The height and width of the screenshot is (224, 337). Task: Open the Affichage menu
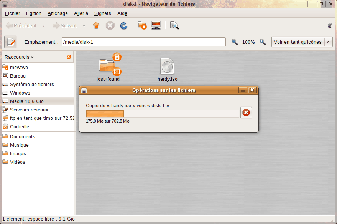click(x=58, y=13)
